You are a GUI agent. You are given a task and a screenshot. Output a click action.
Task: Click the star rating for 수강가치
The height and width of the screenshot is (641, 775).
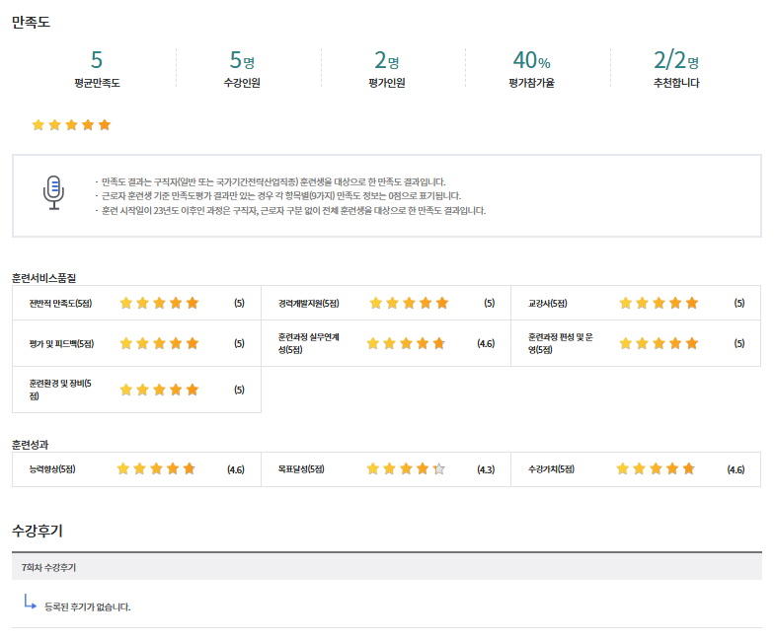(656, 469)
